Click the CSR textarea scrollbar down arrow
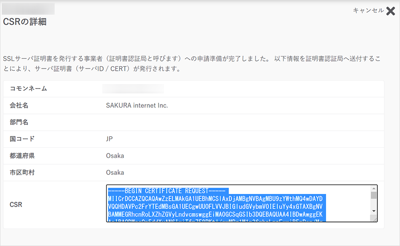Viewport: 400px width, 246px height. [x=374, y=211]
